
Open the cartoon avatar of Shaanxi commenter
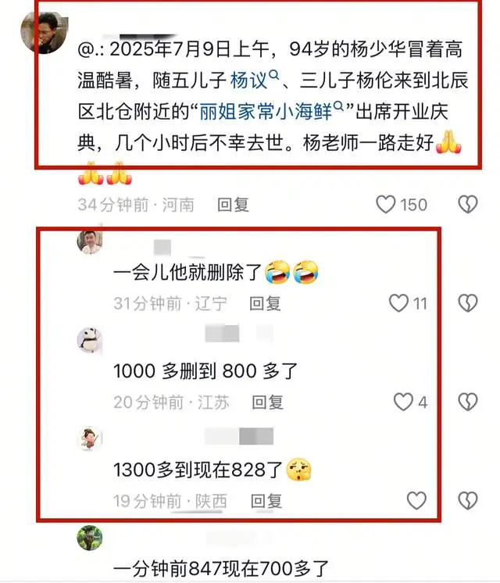coord(89,438)
